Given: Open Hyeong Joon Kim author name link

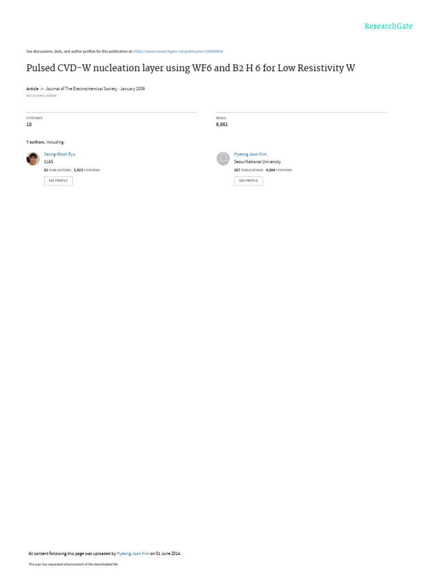Looking at the screenshot, I should coord(250,154).
